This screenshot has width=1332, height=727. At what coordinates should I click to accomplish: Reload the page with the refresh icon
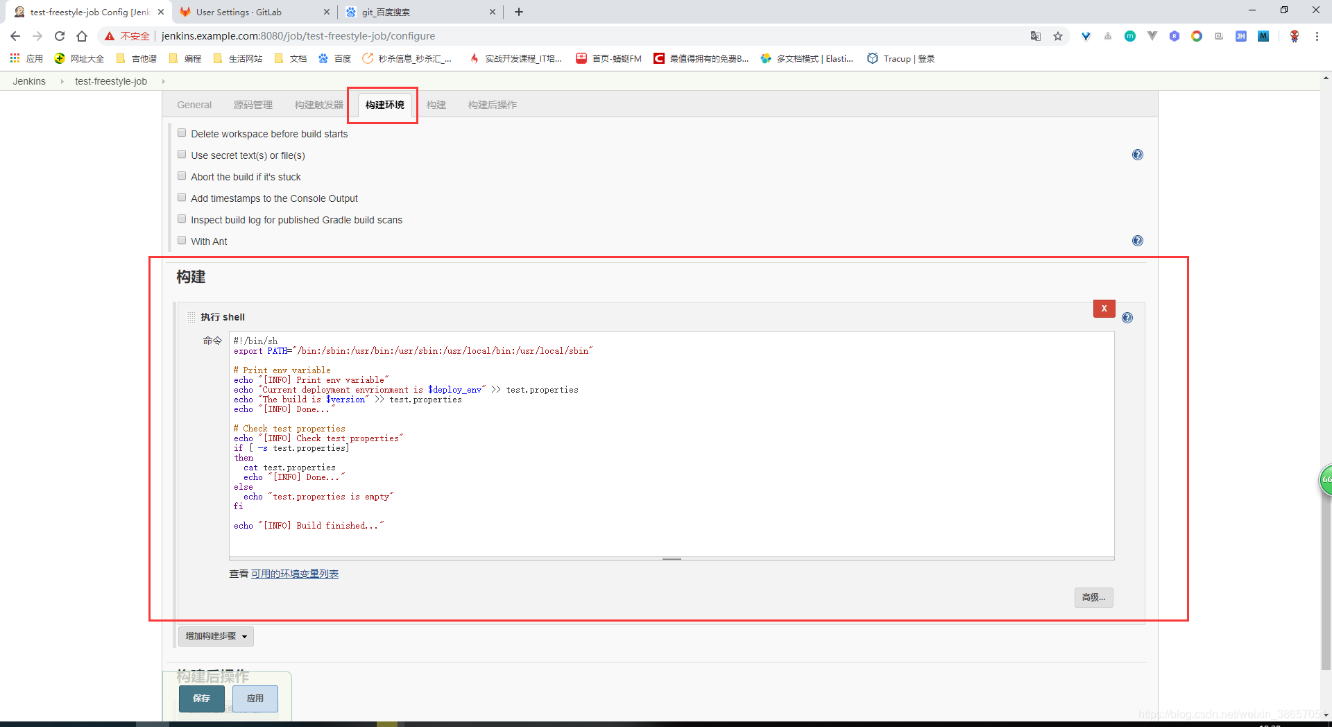[60, 36]
